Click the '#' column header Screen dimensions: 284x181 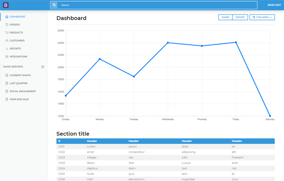(59, 141)
